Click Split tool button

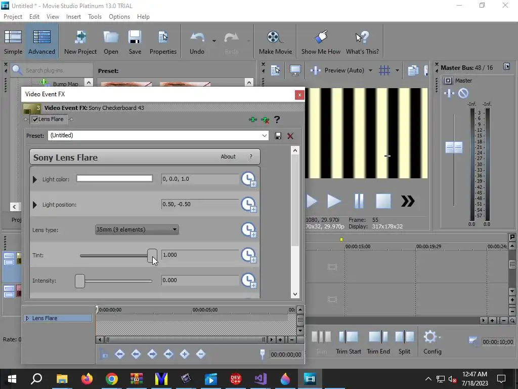(x=404, y=342)
